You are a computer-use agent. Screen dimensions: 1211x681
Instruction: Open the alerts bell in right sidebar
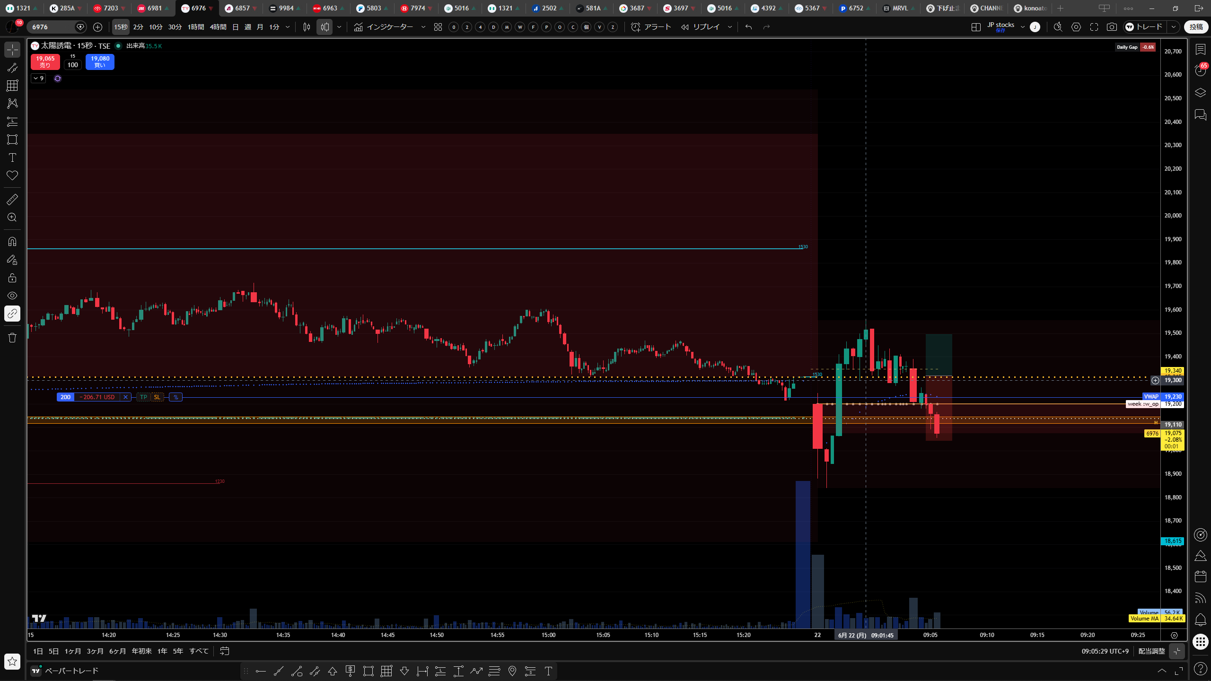point(1201,620)
